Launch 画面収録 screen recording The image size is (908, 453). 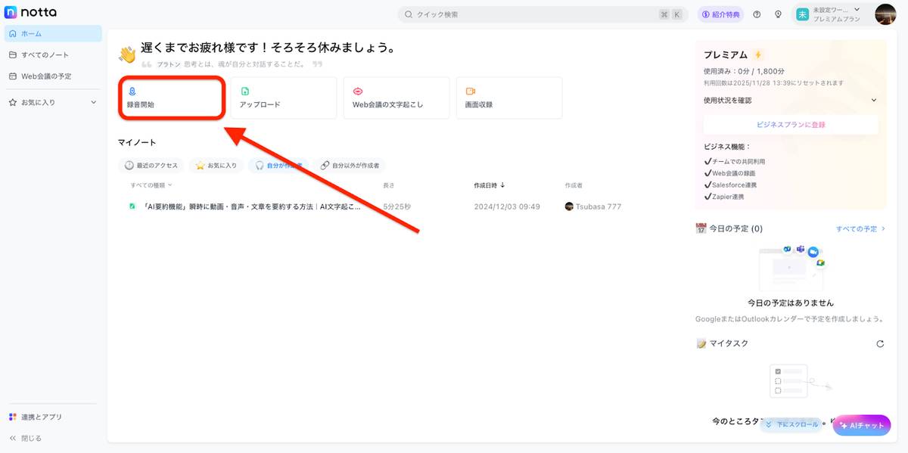(x=508, y=98)
